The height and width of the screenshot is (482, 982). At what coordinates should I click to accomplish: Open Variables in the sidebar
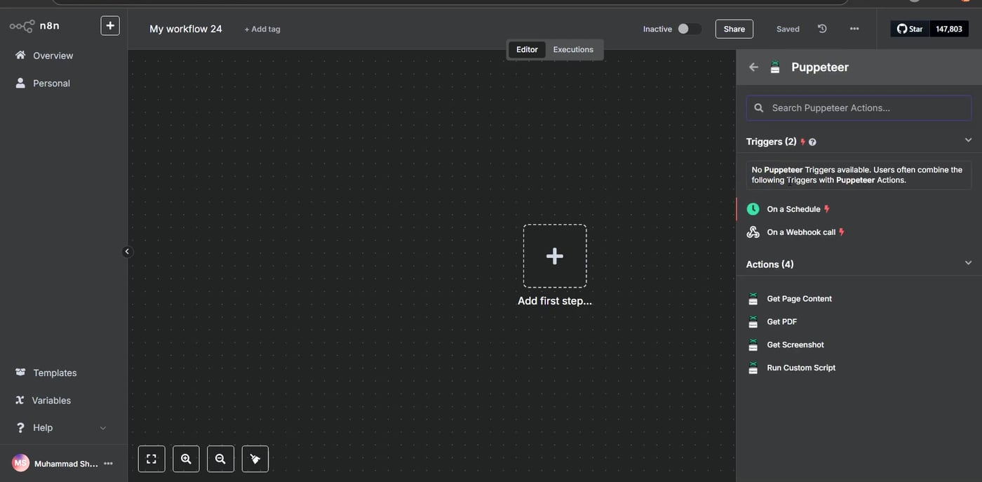pyautogui.click(x=51, y=400)
